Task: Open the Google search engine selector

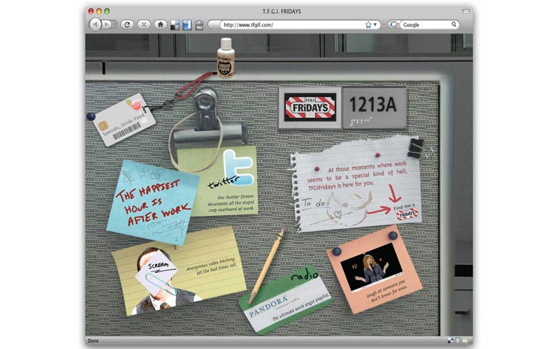Action: 394,24
